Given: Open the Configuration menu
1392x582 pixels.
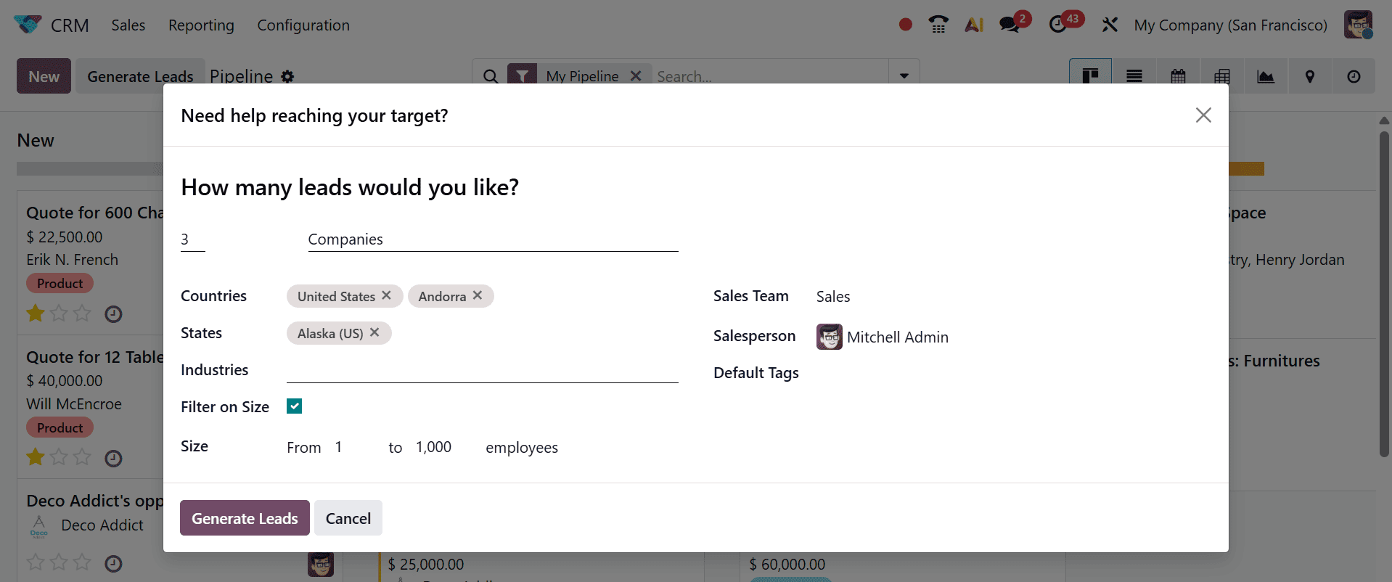Looking at the screenshot, I should click(303, 25).
